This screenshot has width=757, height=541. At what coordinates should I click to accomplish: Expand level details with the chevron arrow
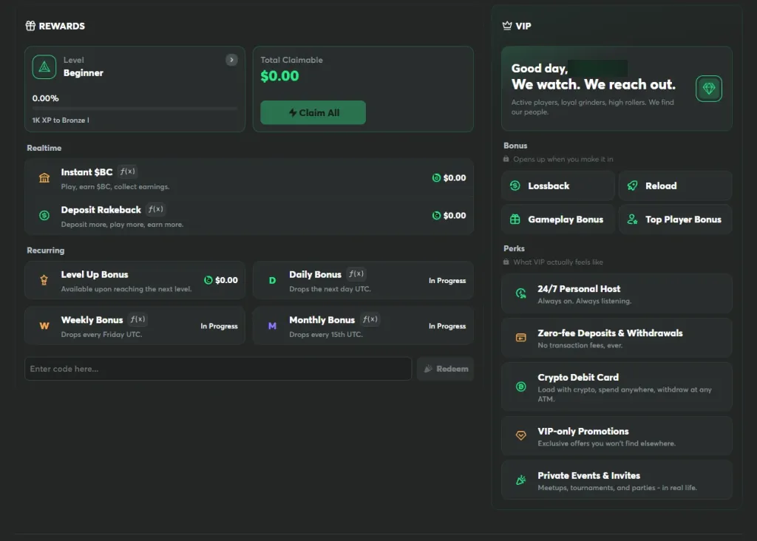231,60
